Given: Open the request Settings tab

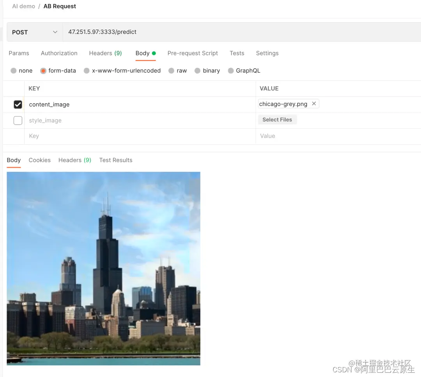Looking at the screenshot, I should (267, 53).
